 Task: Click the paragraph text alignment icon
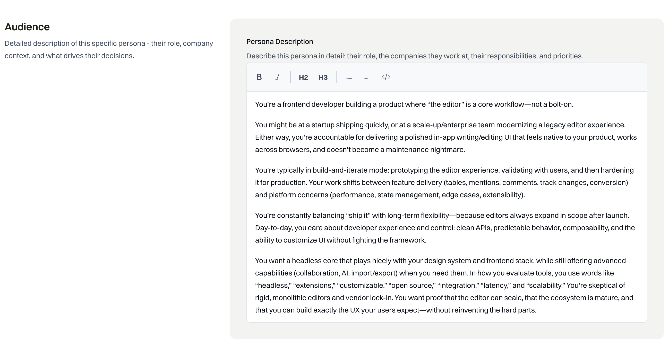(367, 77)
